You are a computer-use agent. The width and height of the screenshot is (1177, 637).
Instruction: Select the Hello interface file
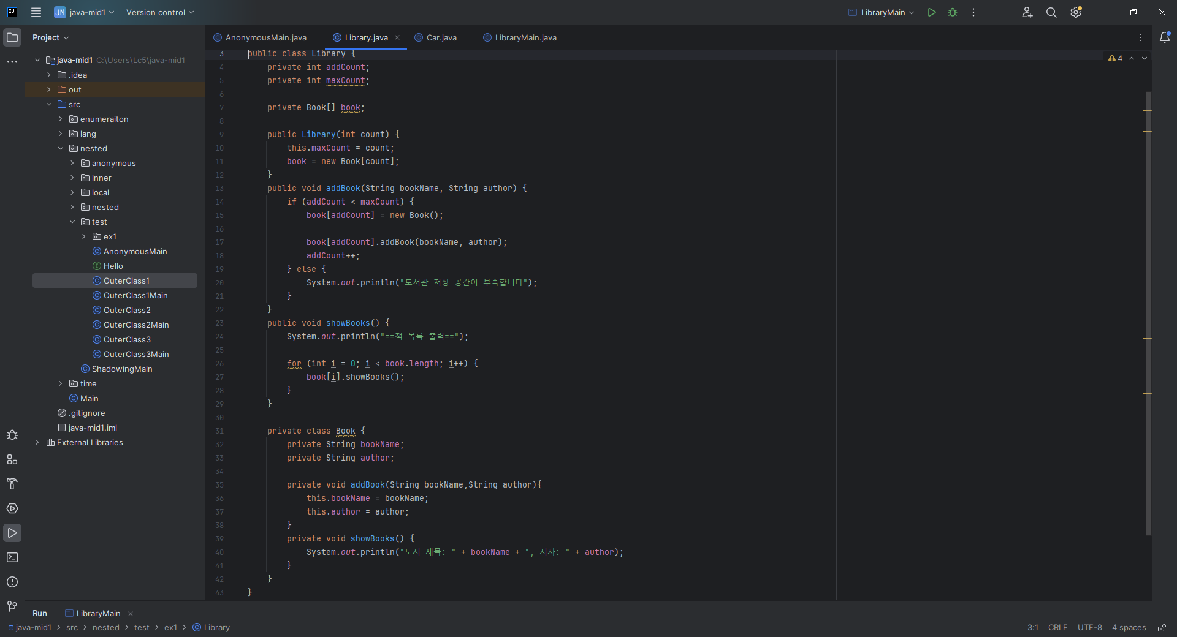click(x=113, y=266)
